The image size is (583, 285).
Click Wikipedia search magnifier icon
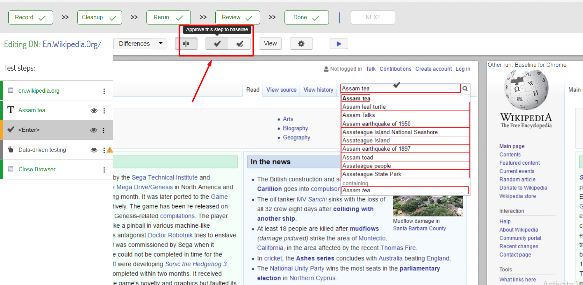465,88
